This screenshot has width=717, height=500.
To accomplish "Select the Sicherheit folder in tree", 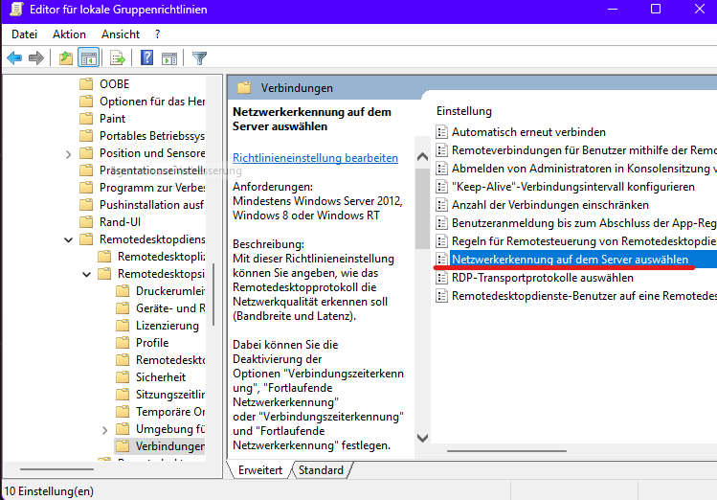I will (x=160, y=377).
